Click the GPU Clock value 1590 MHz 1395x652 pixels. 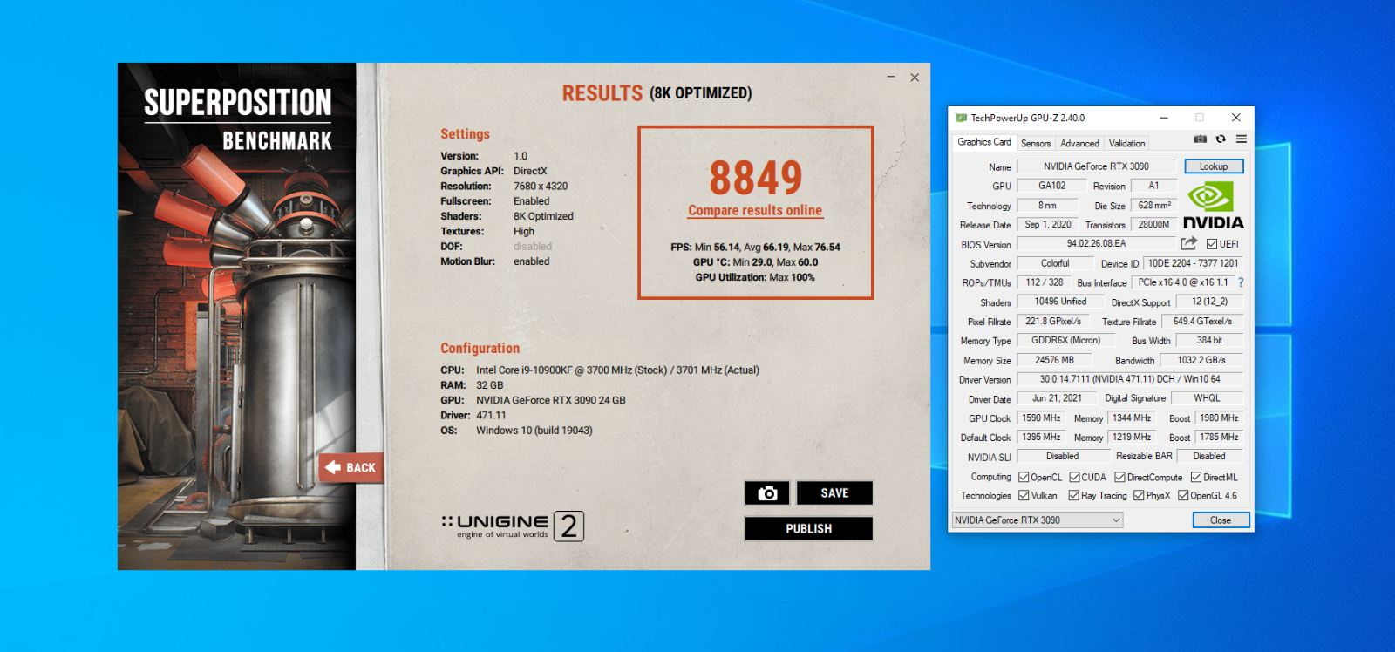click(x=1041, y=418)
